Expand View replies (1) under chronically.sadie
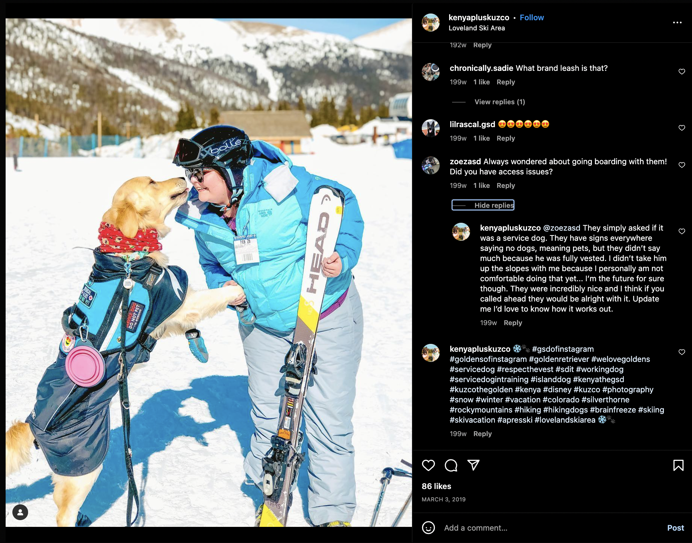Viewport: 692px width, 543px height. [x=500, y=102]
